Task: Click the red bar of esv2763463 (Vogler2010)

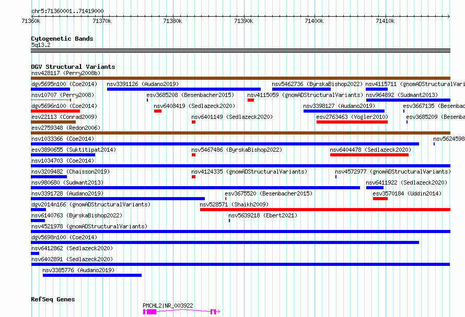Action: (352, 122)
